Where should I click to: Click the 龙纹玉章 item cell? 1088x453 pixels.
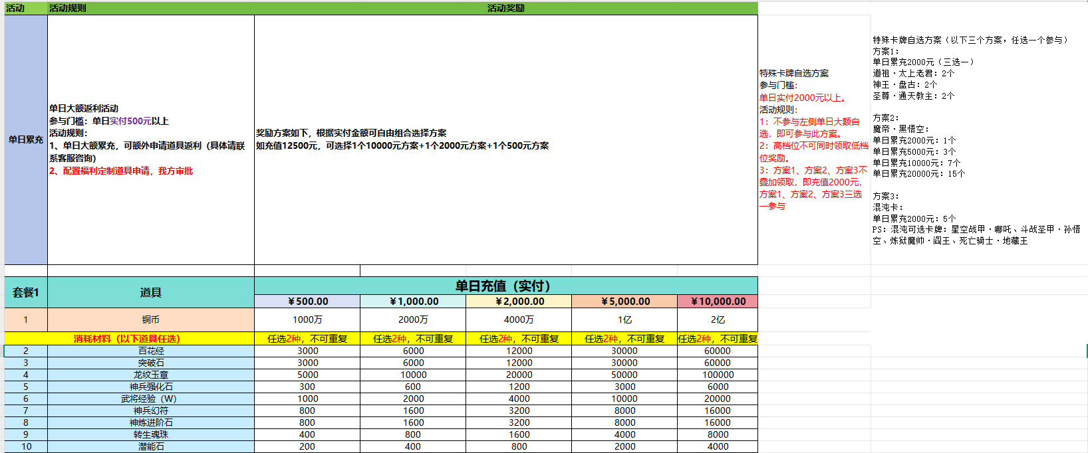coord(150,375)
